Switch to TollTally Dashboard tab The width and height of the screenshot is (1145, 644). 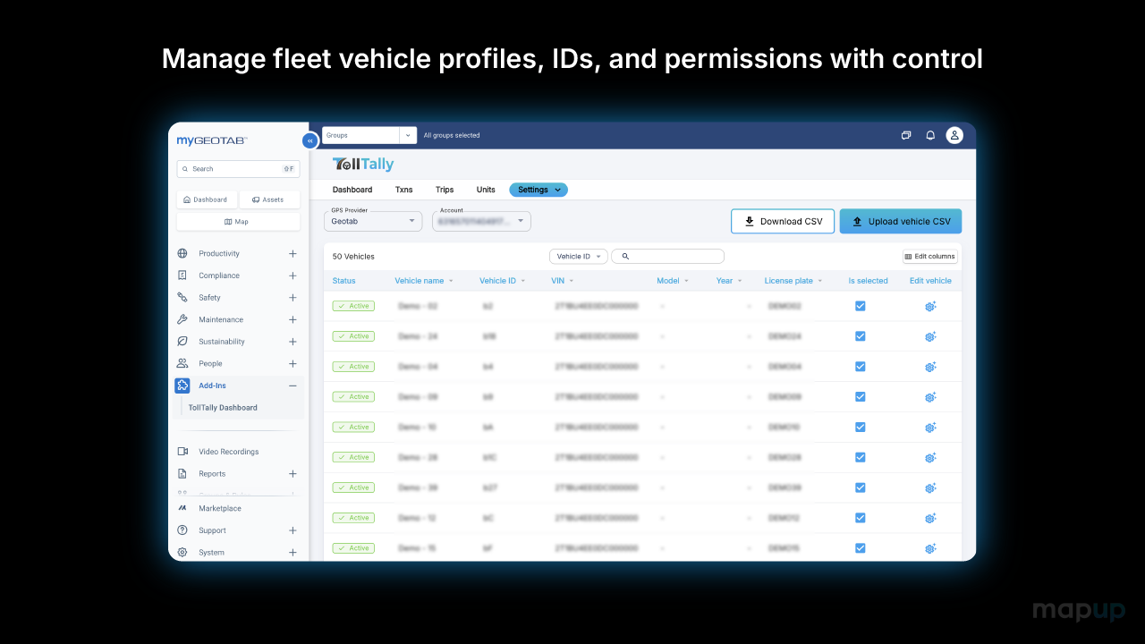click(x=352, y=190)
